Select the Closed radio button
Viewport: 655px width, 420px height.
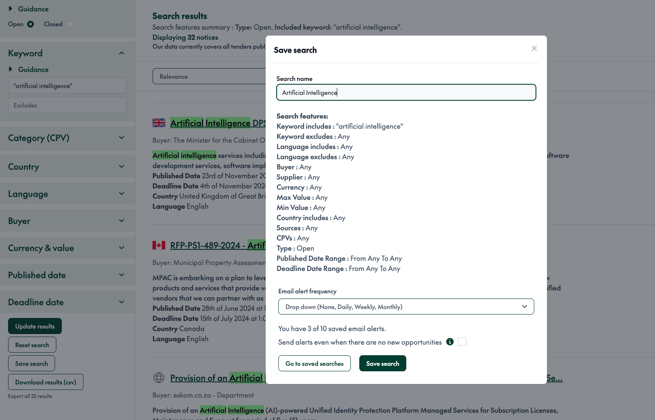pos(69,24)
